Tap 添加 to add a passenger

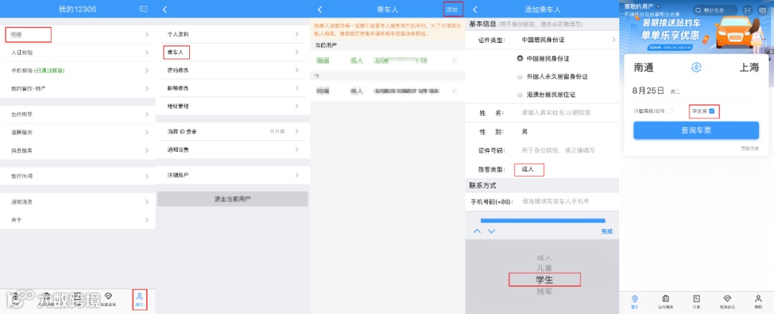(x=453, y=9)
